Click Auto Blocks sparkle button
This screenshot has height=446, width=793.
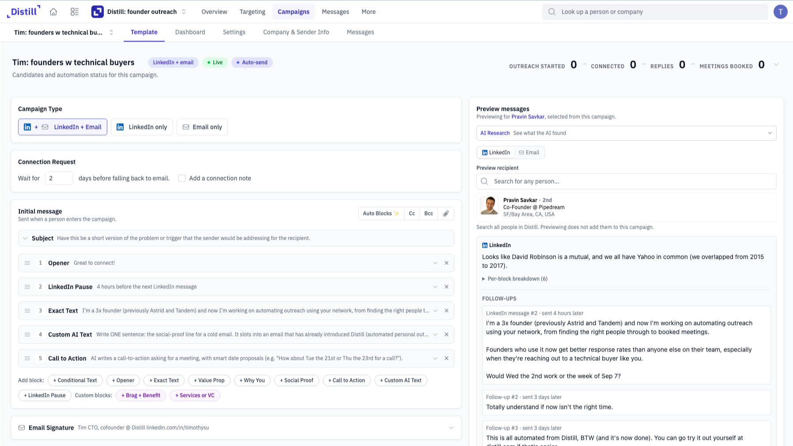tap(381, 213)
